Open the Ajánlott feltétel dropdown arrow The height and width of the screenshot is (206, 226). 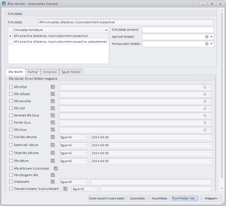(x=211, y=37)
